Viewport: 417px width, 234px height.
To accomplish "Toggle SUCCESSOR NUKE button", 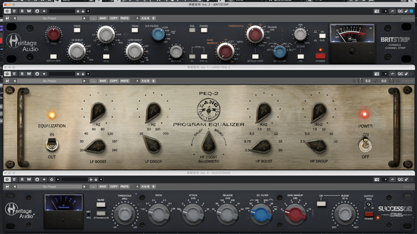I will (101, 205).
